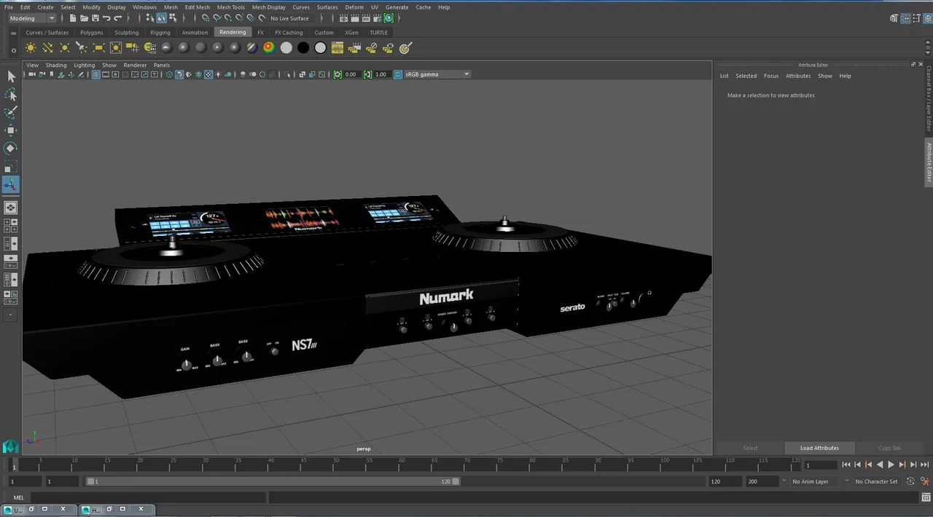Click the Load Attributes button

[819, 448]
